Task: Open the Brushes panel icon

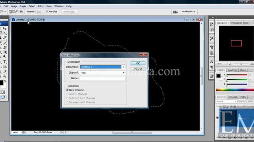Action: tap(212, 47)
